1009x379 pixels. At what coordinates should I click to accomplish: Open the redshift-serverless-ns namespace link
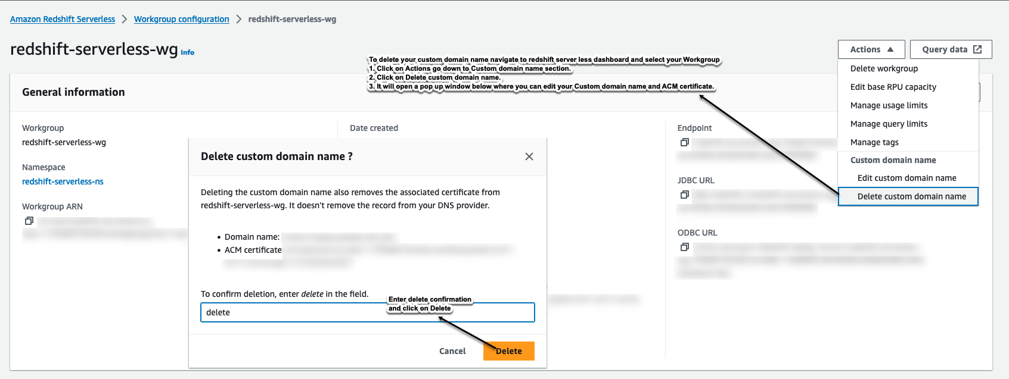63,181
